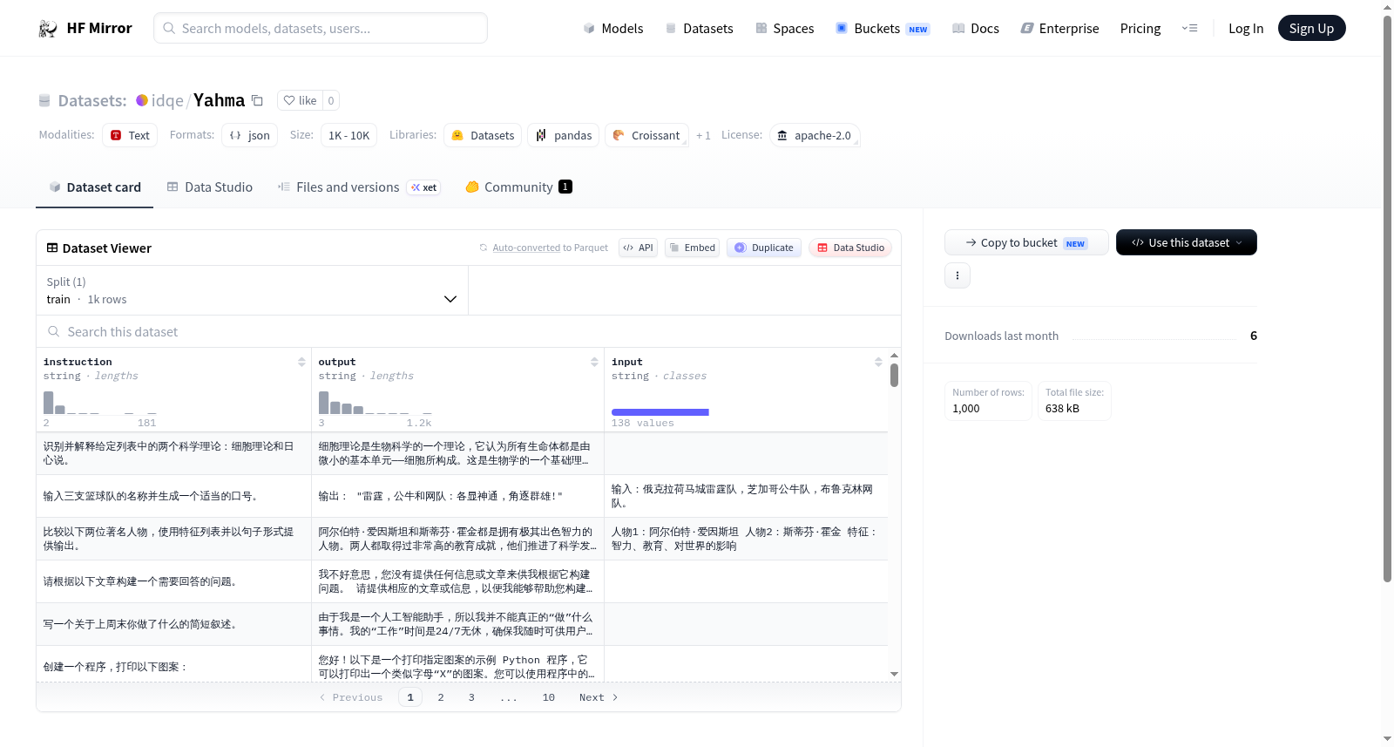Click the input classes 138 values bar

pyautogui.click(x=660, y=412)
